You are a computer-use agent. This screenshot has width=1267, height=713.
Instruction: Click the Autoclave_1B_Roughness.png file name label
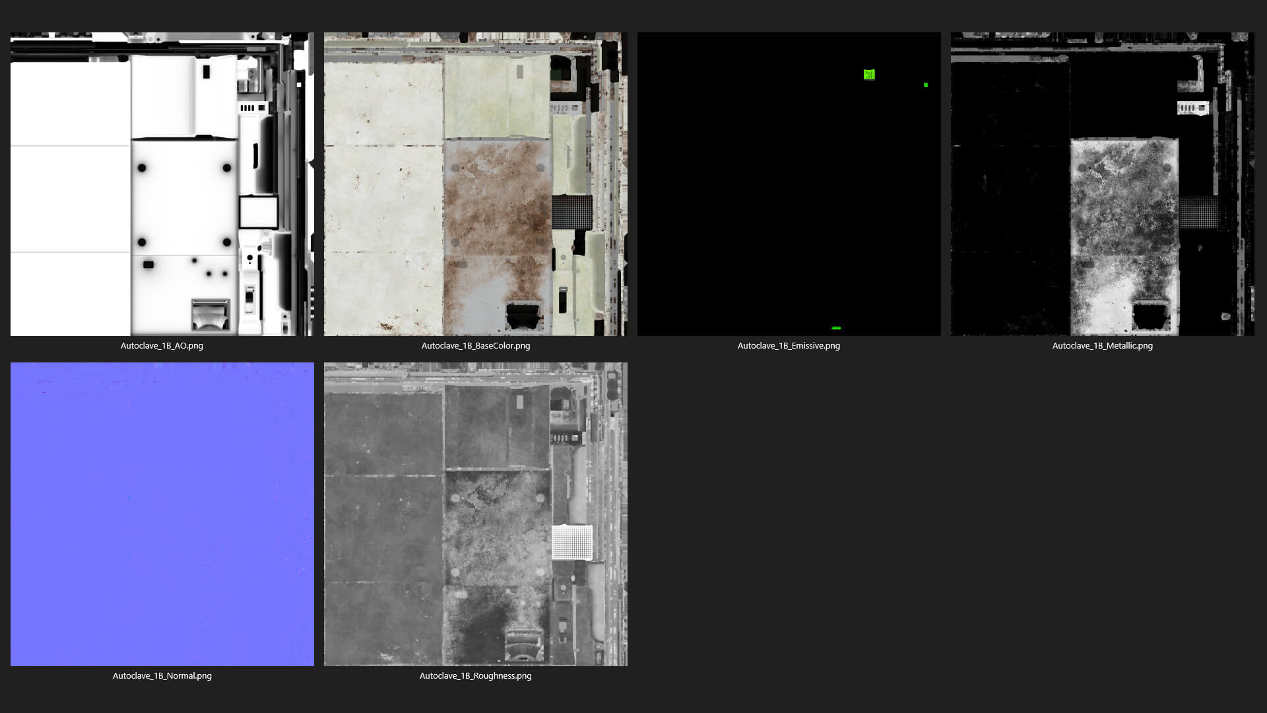475,675
